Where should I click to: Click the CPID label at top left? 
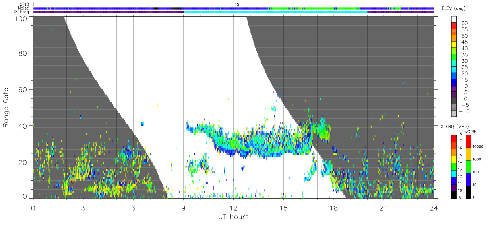coord(24,4)
